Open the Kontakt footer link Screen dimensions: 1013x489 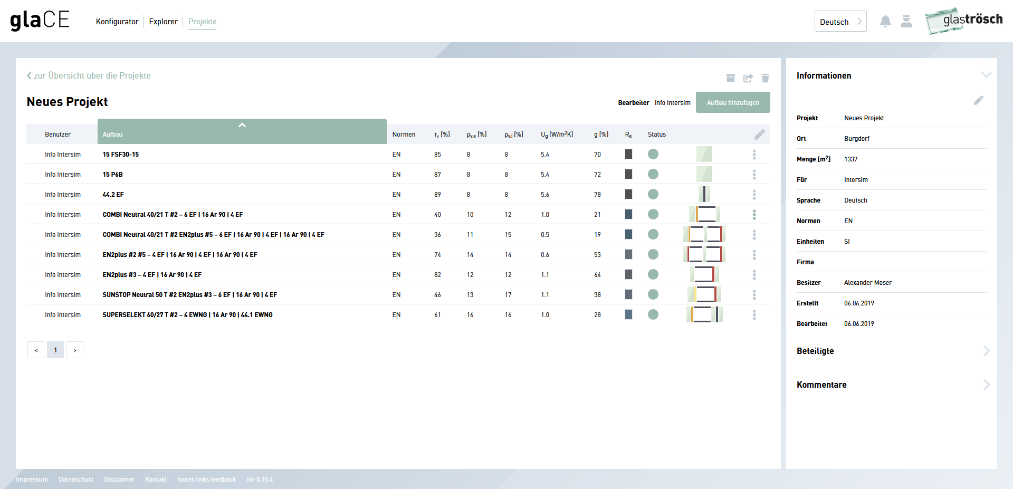coord(156,480)
